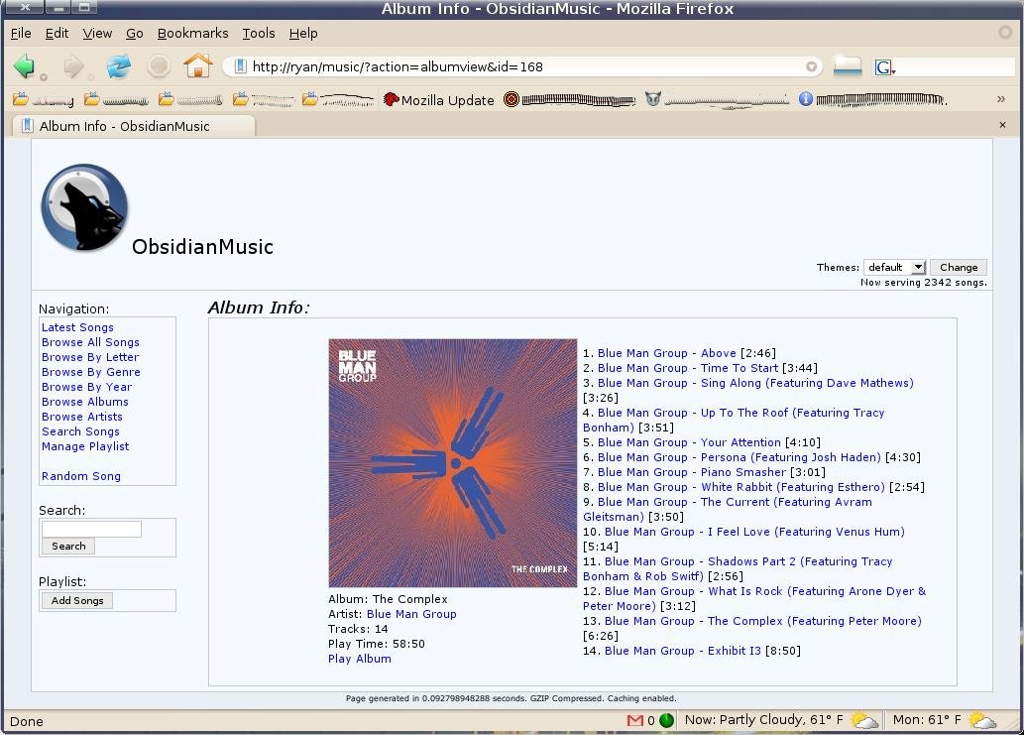Open the Blue Man Group artist link under the cover

click(x=411, y=614)
